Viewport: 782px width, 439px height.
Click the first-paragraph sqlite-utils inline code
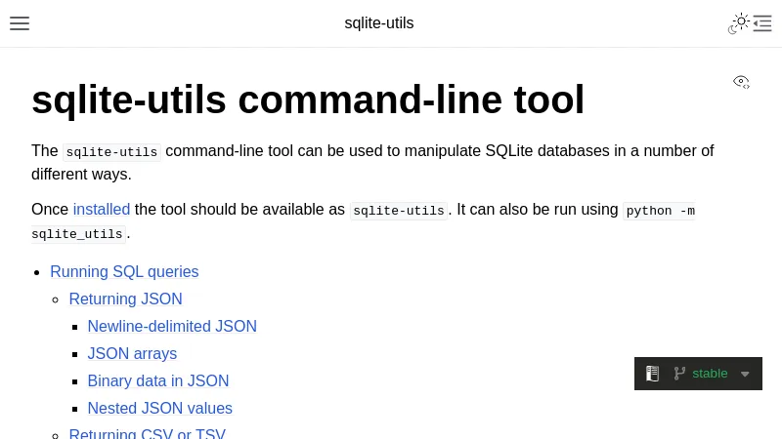point(111,152)
